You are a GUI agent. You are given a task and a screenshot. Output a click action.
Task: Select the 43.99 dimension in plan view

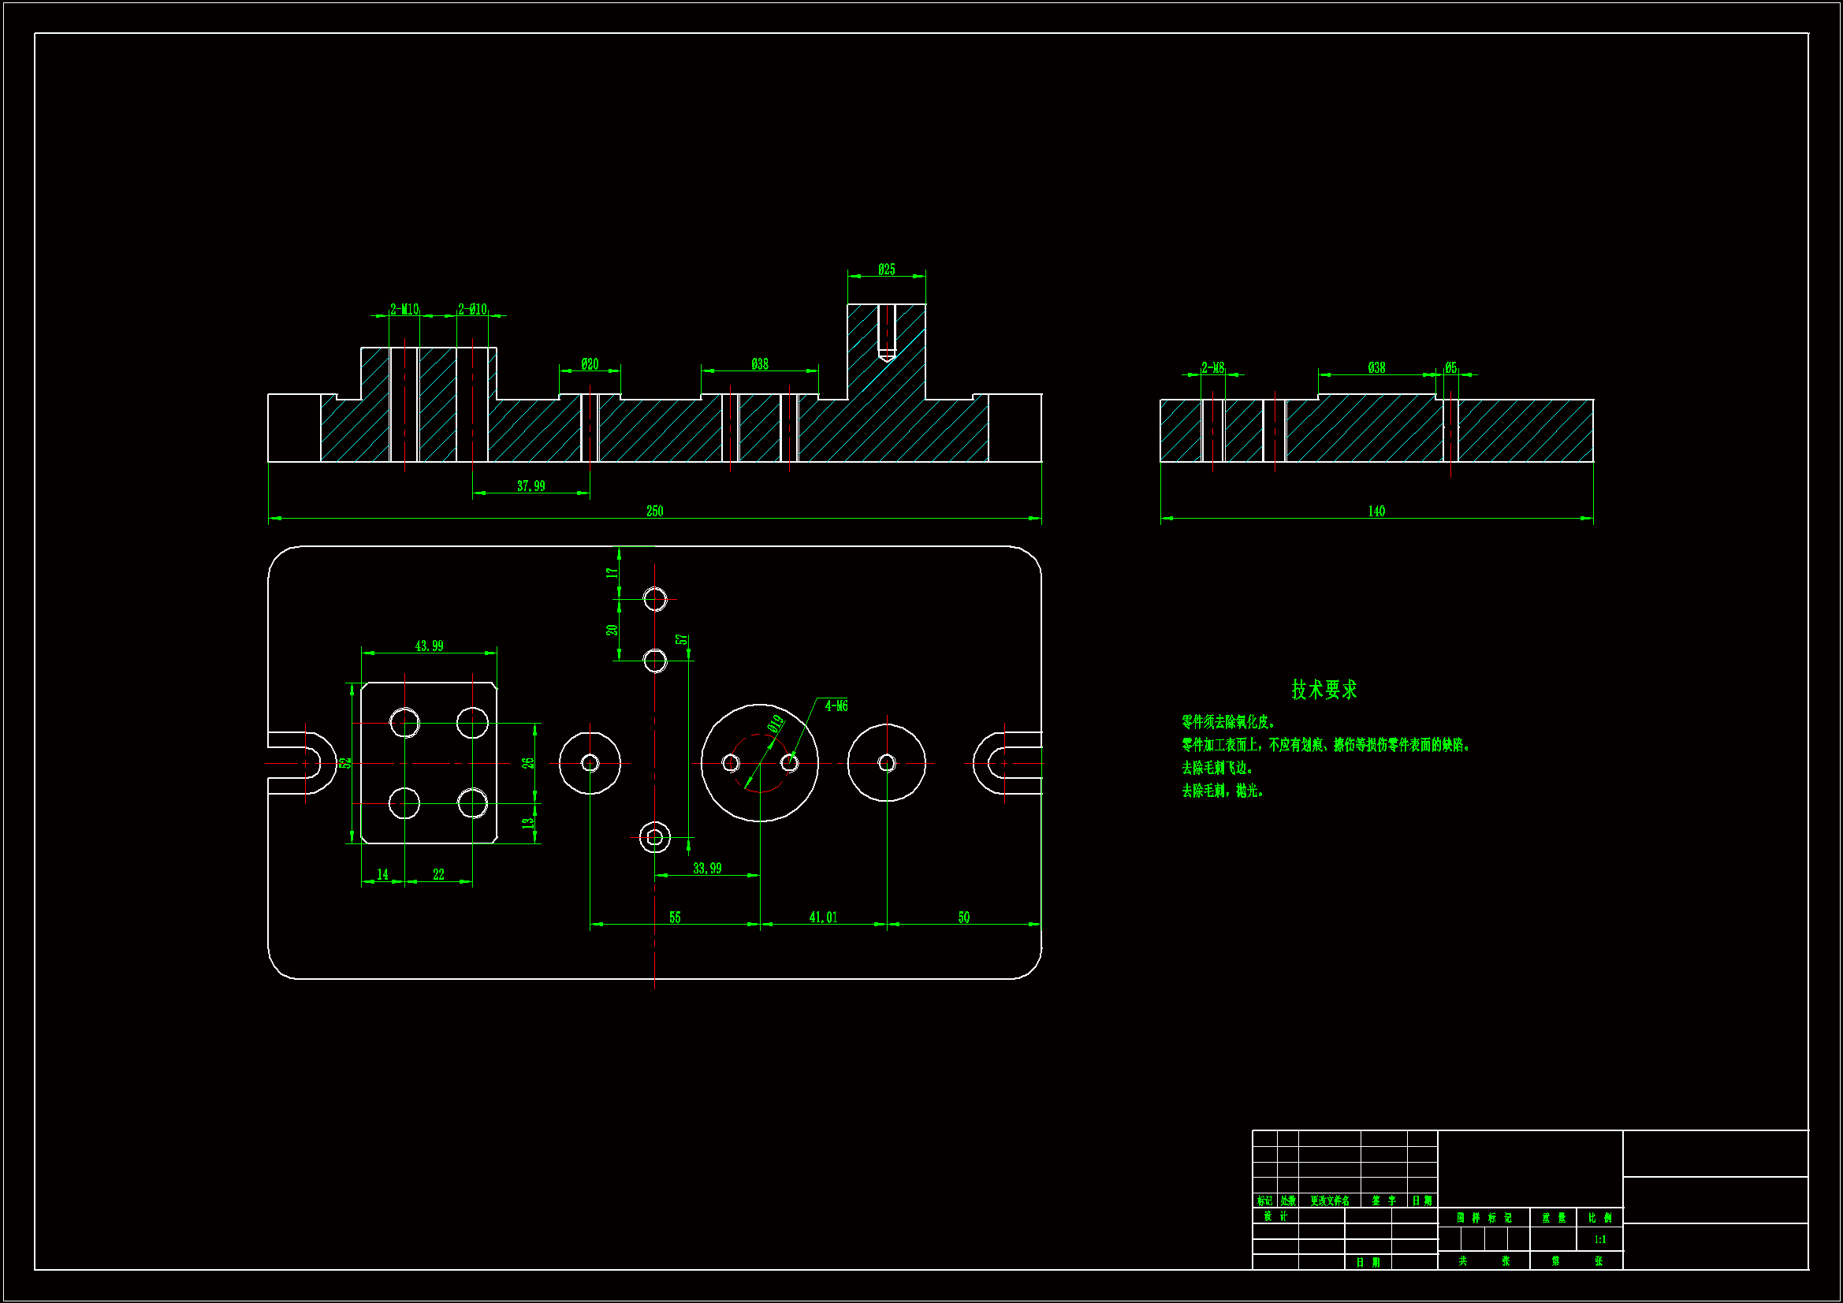429,646
